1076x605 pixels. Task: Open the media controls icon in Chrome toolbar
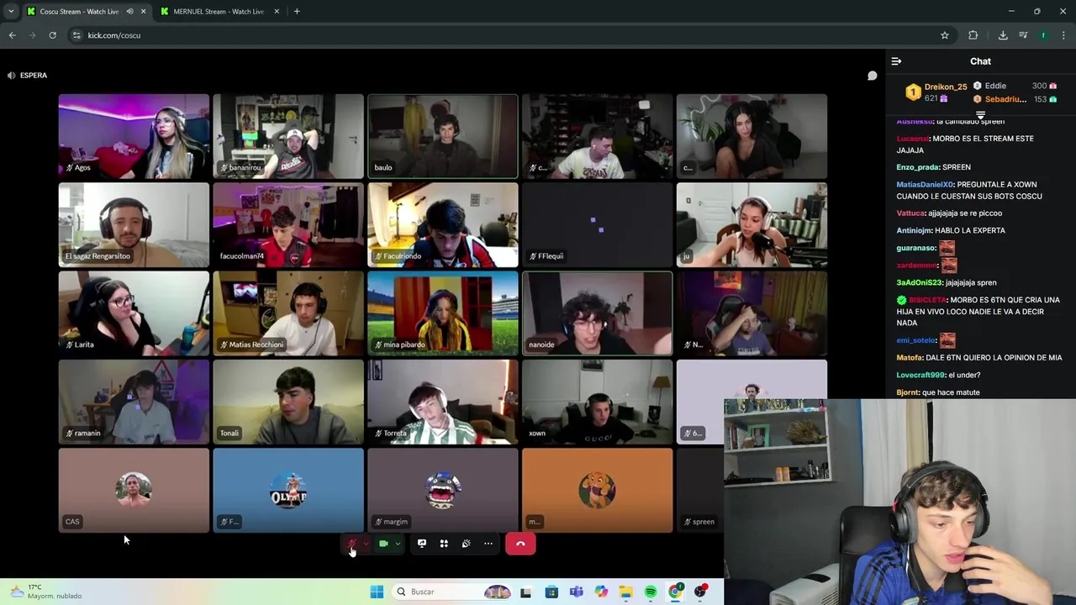(x=1023, y=35)
